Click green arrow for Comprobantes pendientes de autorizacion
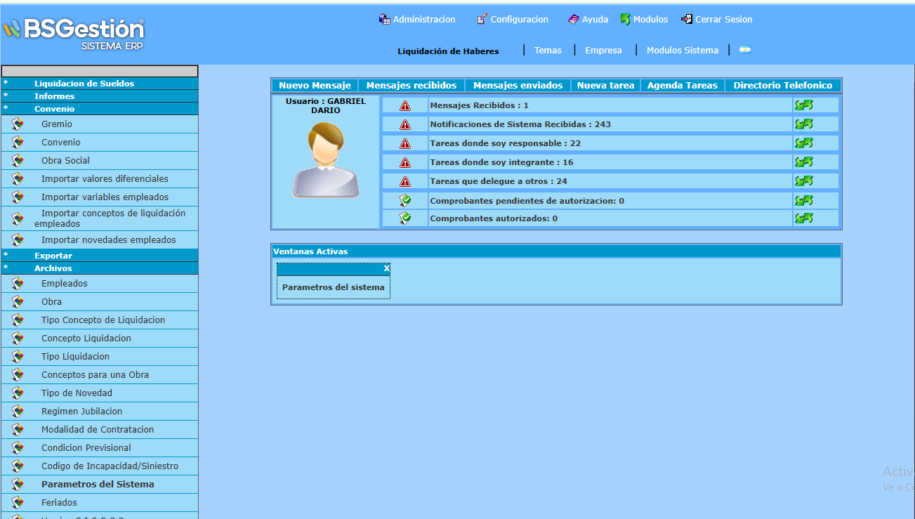This screenshot has width=915, height=519. pos(804,200)
